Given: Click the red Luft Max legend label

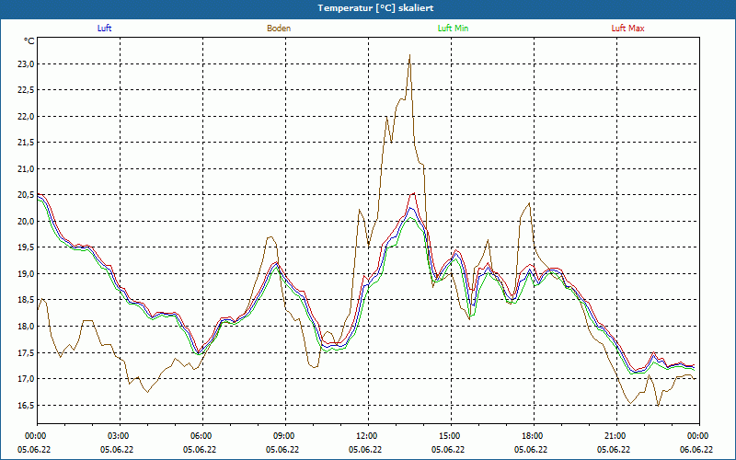Looking at the screenshot, I should click(x=627, y=29).
